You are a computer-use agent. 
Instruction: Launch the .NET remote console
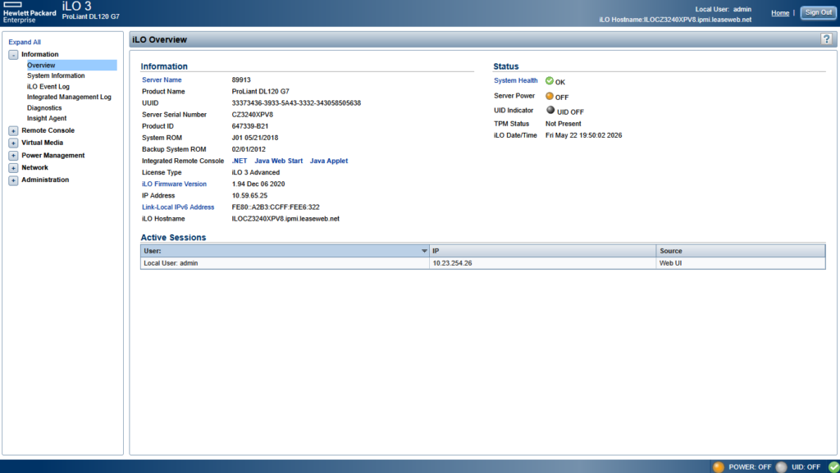pos(240,161)
